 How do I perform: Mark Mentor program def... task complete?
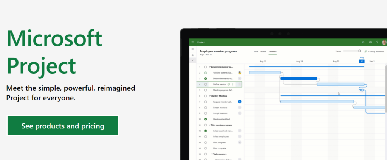pyautogui.click(x=206, y=90)
